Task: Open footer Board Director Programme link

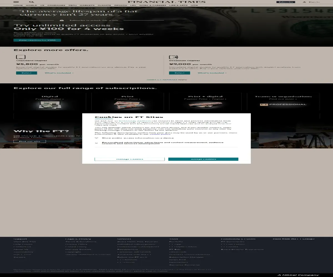Action: 243,250
